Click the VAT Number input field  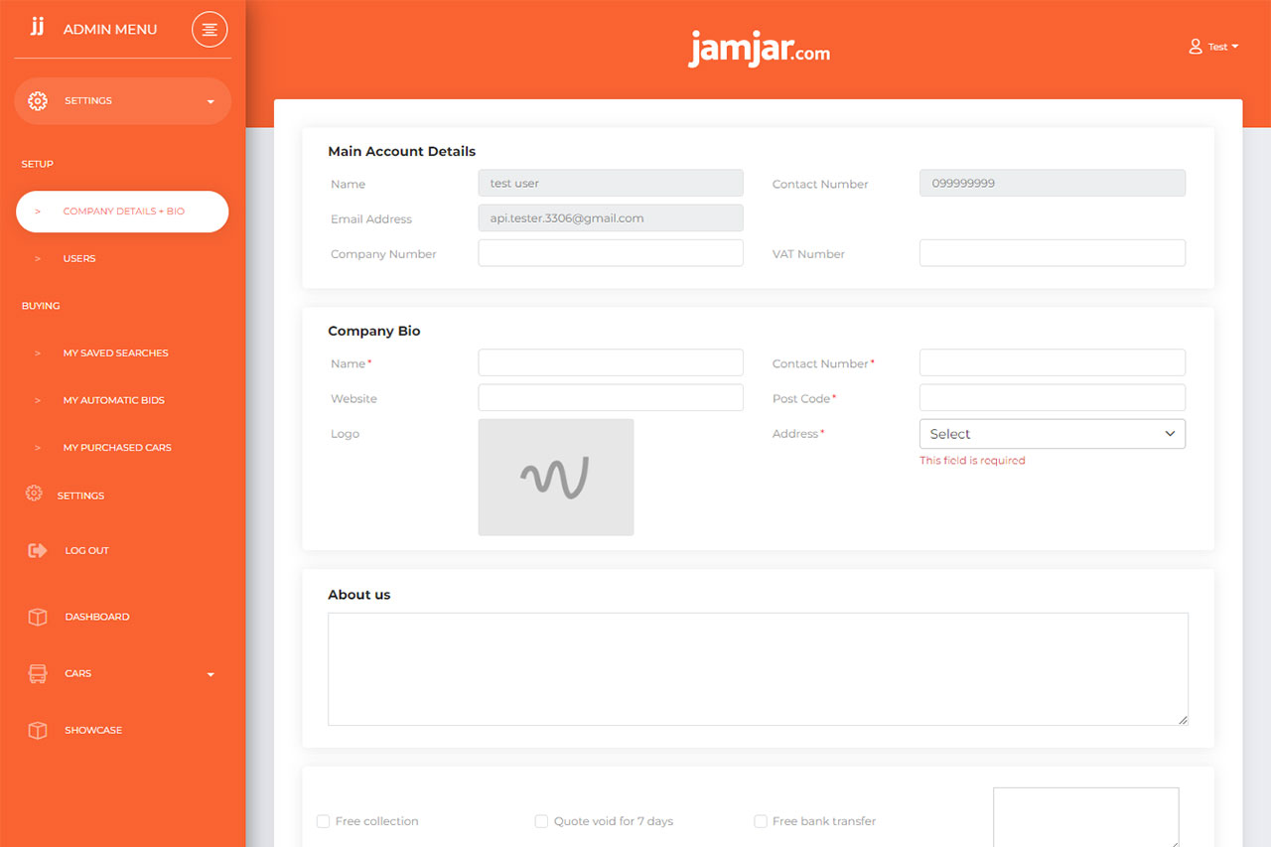1053,253
